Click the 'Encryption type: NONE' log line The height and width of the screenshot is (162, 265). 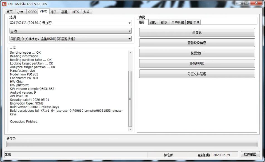click(x=26, y=103)
